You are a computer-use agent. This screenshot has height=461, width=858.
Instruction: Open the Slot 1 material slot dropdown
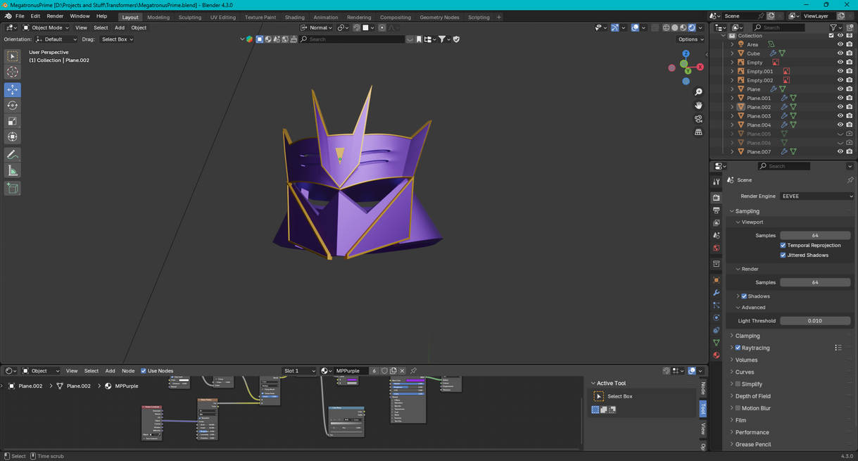point(299,371)
